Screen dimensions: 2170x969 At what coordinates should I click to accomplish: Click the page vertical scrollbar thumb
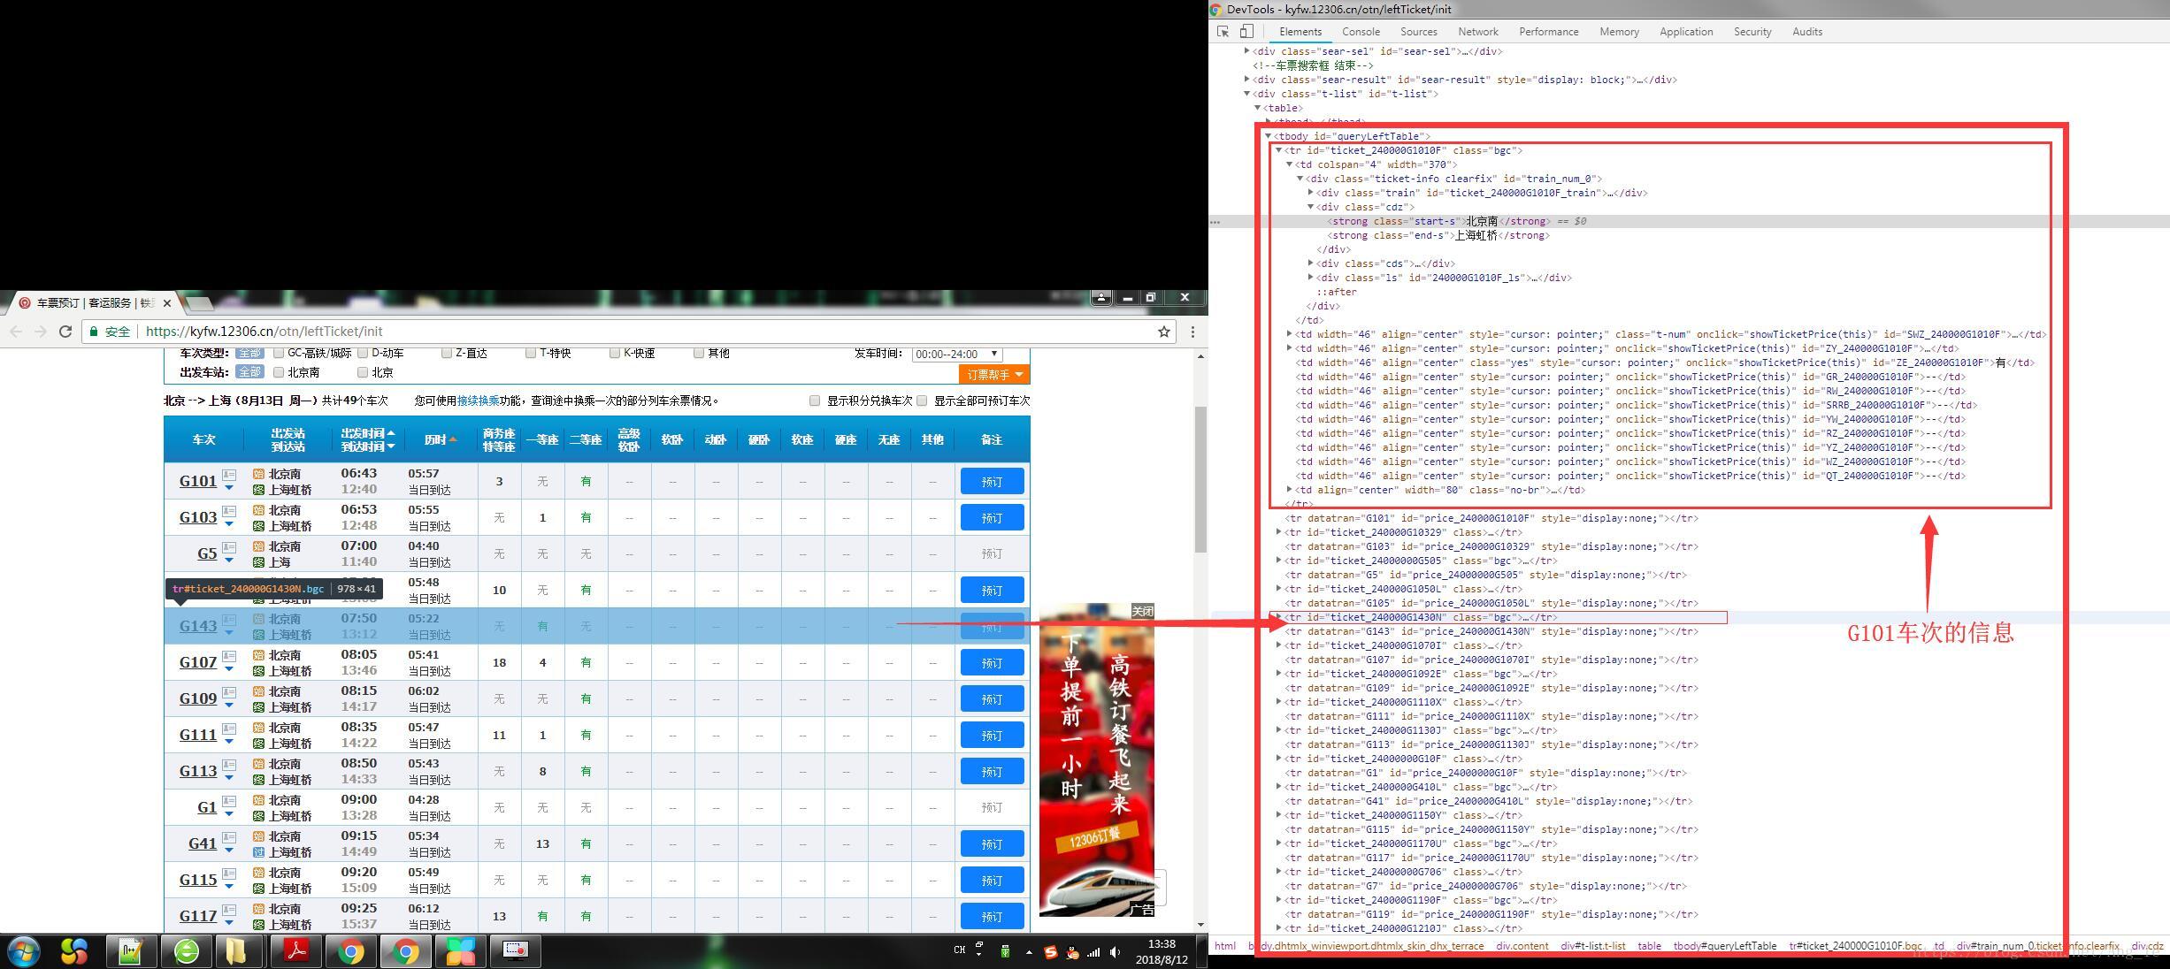(1200, 477)
